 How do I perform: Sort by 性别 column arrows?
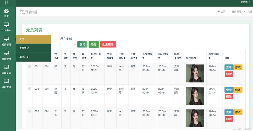click(76, 58)
